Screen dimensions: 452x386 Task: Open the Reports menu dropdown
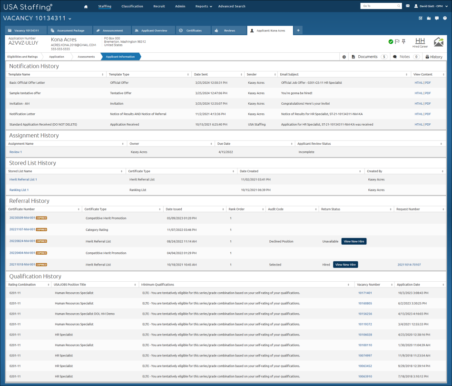[x=204, y=6]
